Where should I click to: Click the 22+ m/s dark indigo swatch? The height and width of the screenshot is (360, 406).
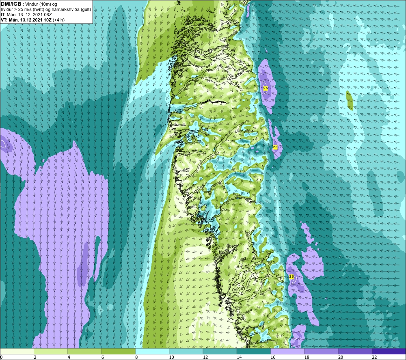[x=389, y=351]
